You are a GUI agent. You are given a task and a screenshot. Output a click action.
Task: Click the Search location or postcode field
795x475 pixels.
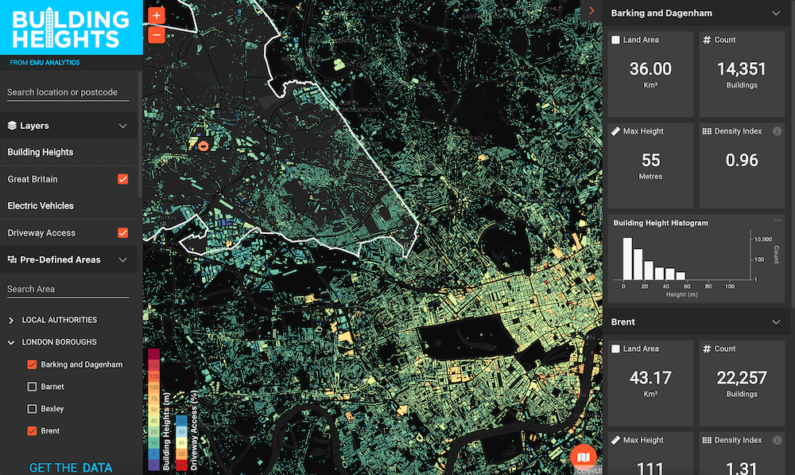(68, 92)
